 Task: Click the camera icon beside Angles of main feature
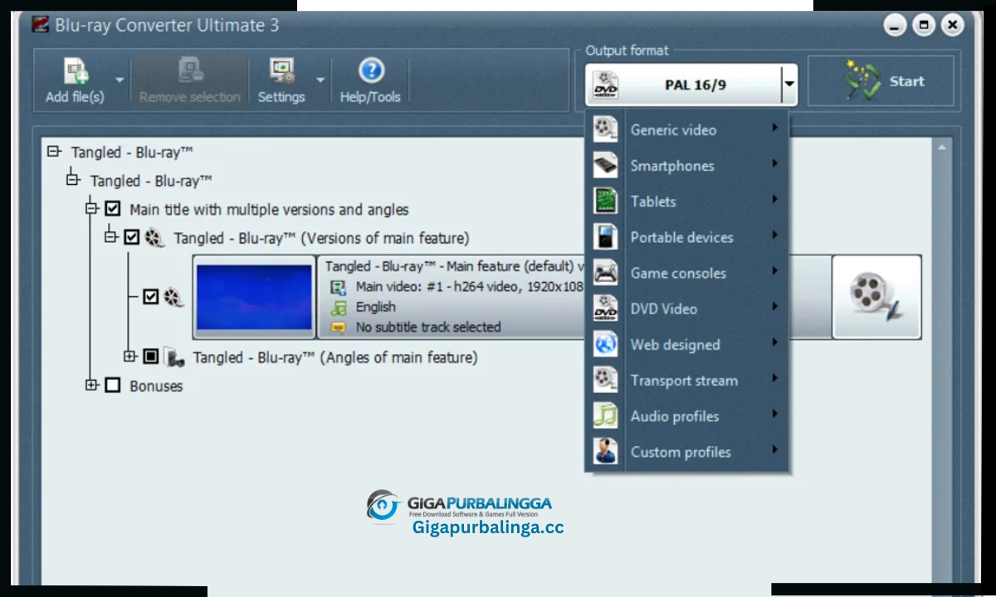pyautogui.click(x=174, y=357)
